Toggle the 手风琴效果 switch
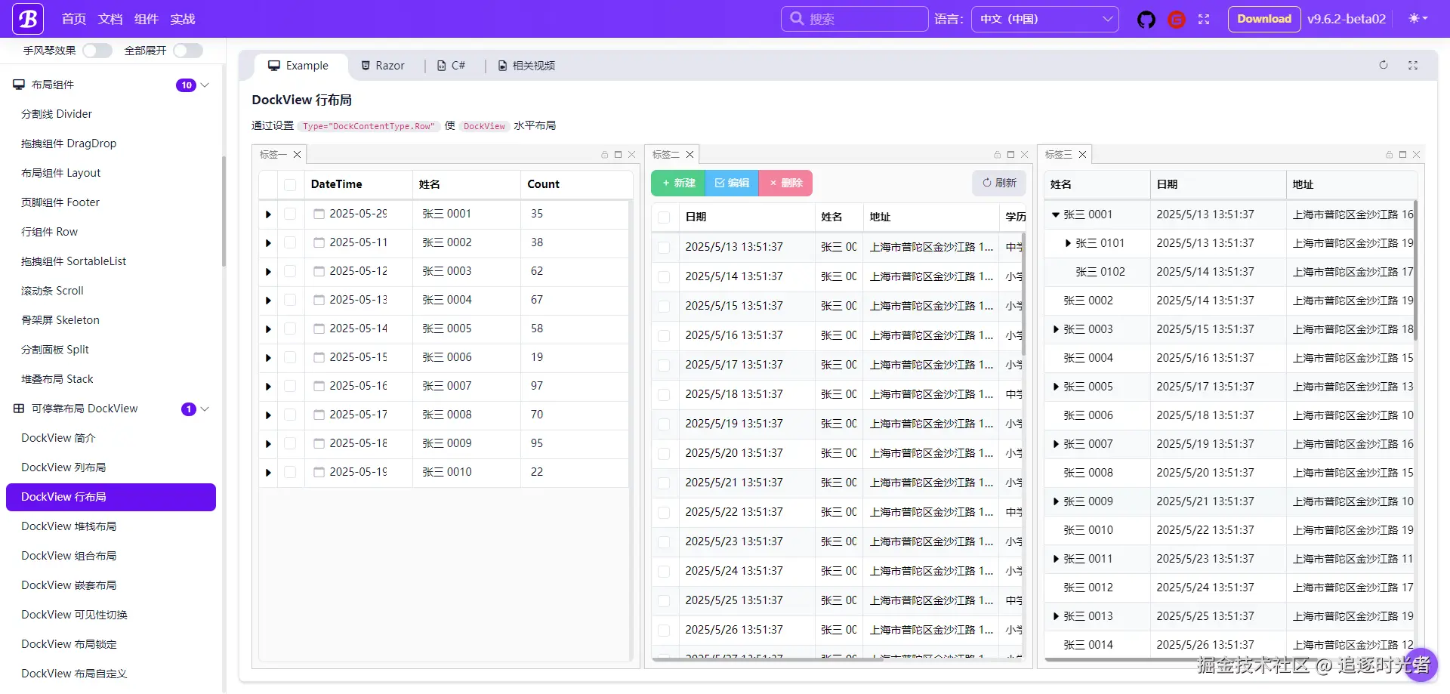 coord(97,51)
